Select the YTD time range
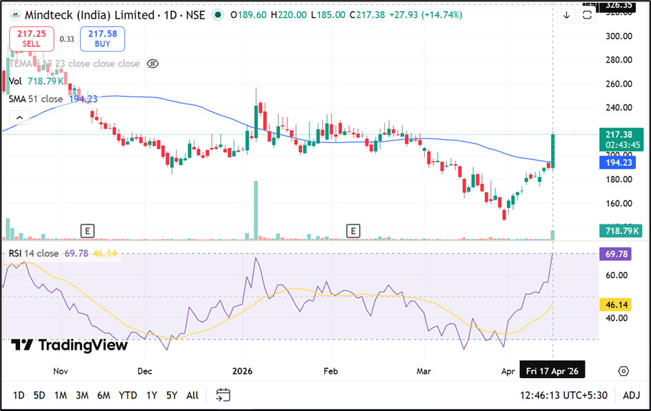Screen dimensions: 651x411 point(128,395)
